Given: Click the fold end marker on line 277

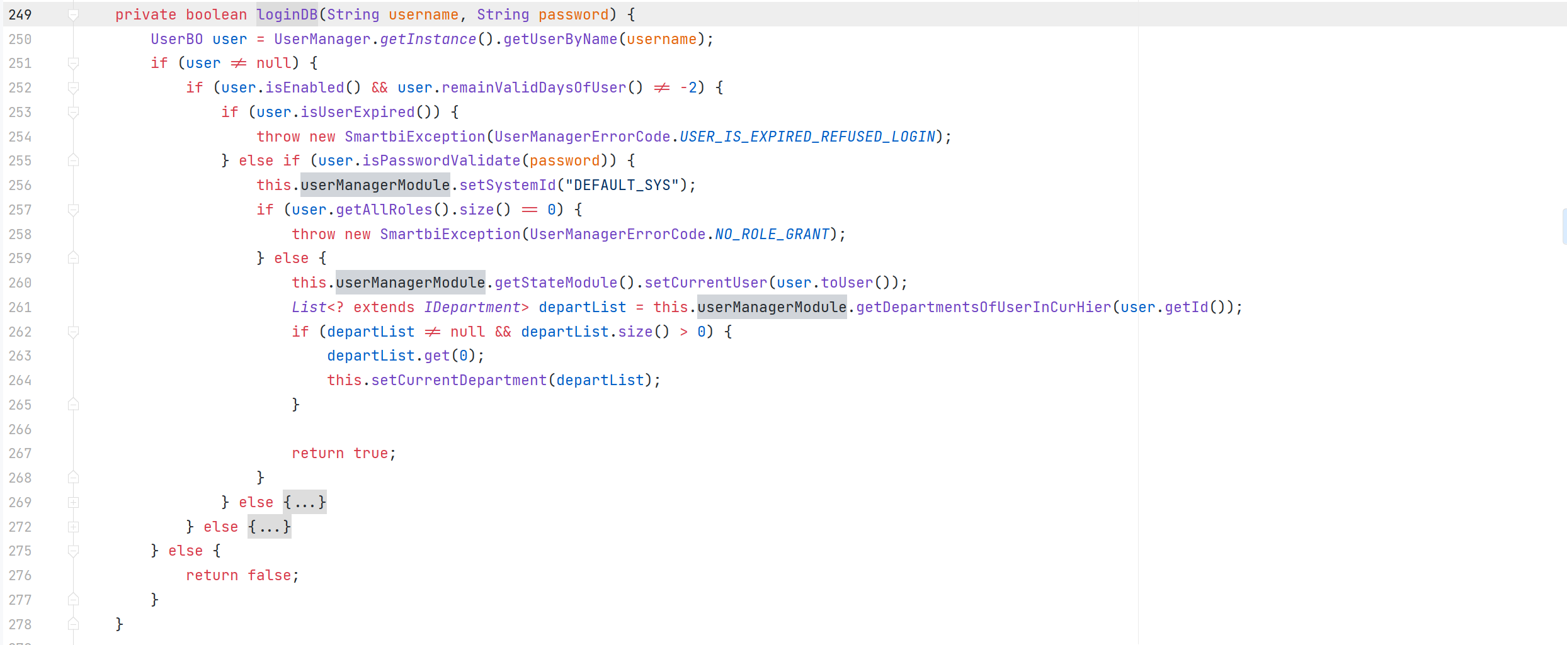Looking at the screenshot, I should [73, 600].
